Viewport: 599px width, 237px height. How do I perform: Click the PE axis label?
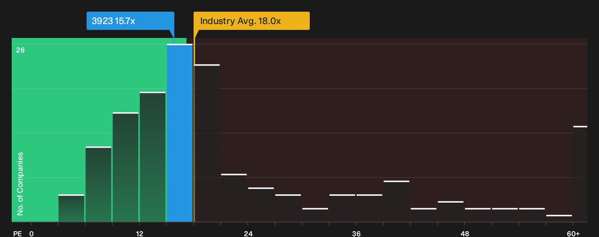tap(18, 233)
